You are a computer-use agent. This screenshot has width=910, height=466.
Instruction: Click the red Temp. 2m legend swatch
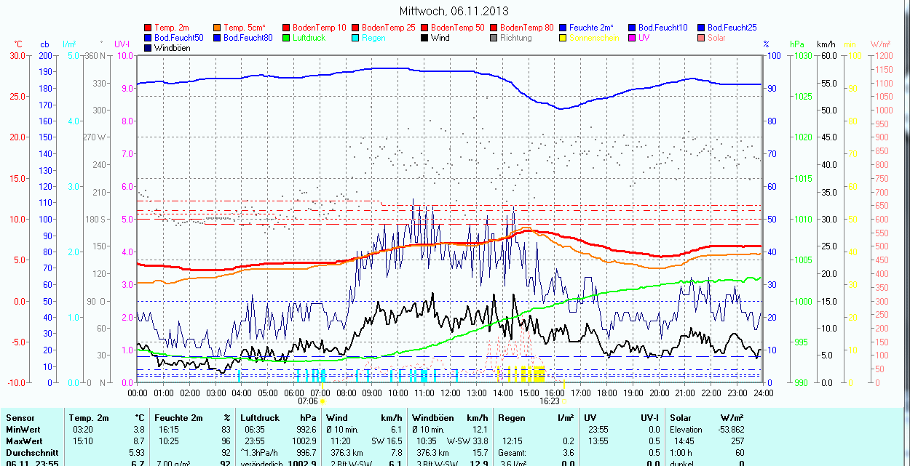(x=149, y=28)
